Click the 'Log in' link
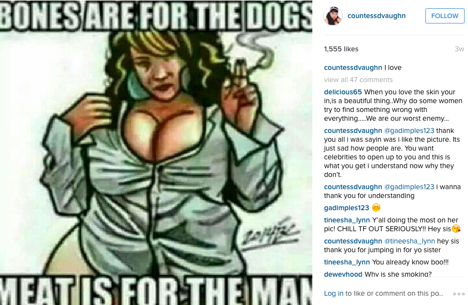468x305 pixels. (334, 294)
